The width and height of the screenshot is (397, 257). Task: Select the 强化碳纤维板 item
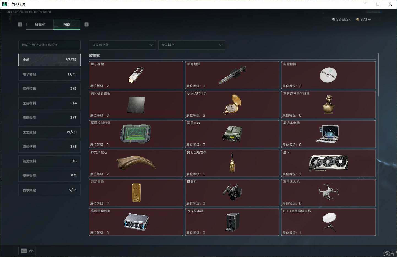point(136,105)
